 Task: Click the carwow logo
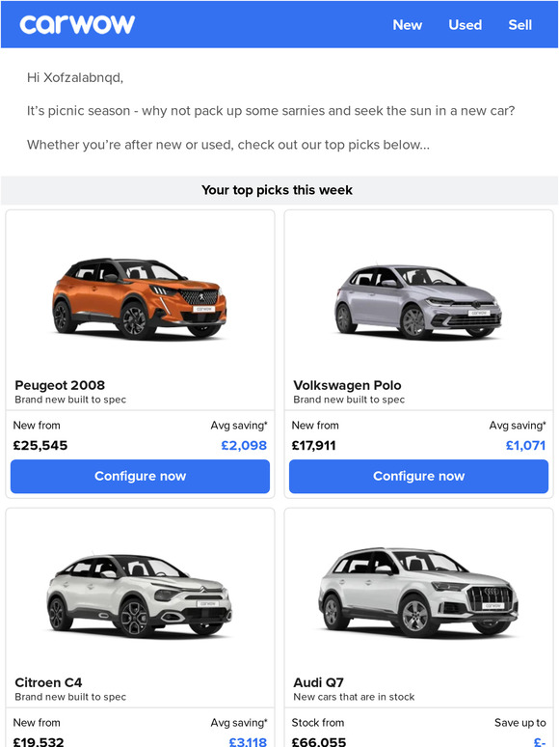(77, 24)
